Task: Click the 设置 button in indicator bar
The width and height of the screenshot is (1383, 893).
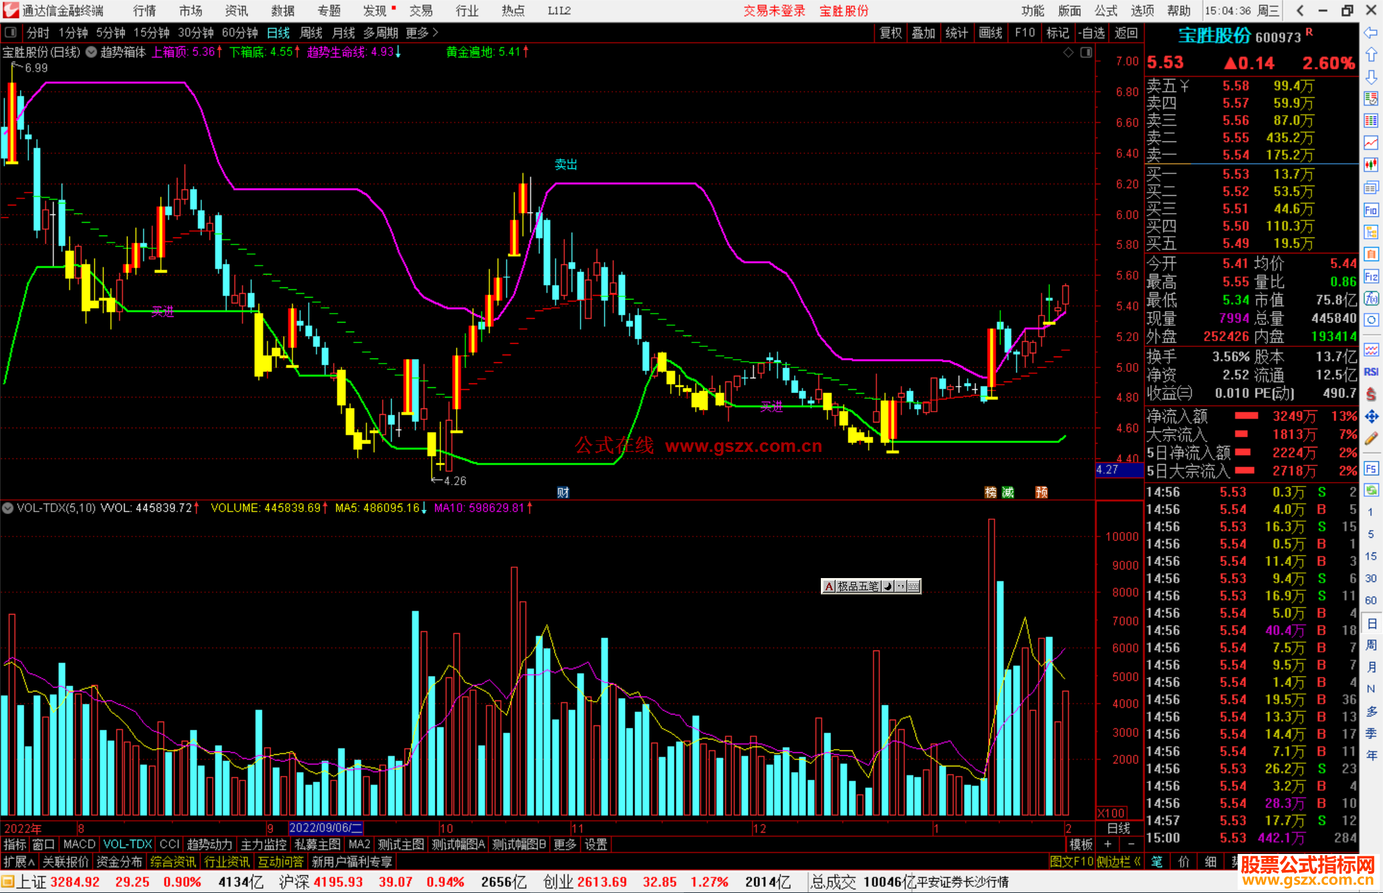Action: pos(595,844)
